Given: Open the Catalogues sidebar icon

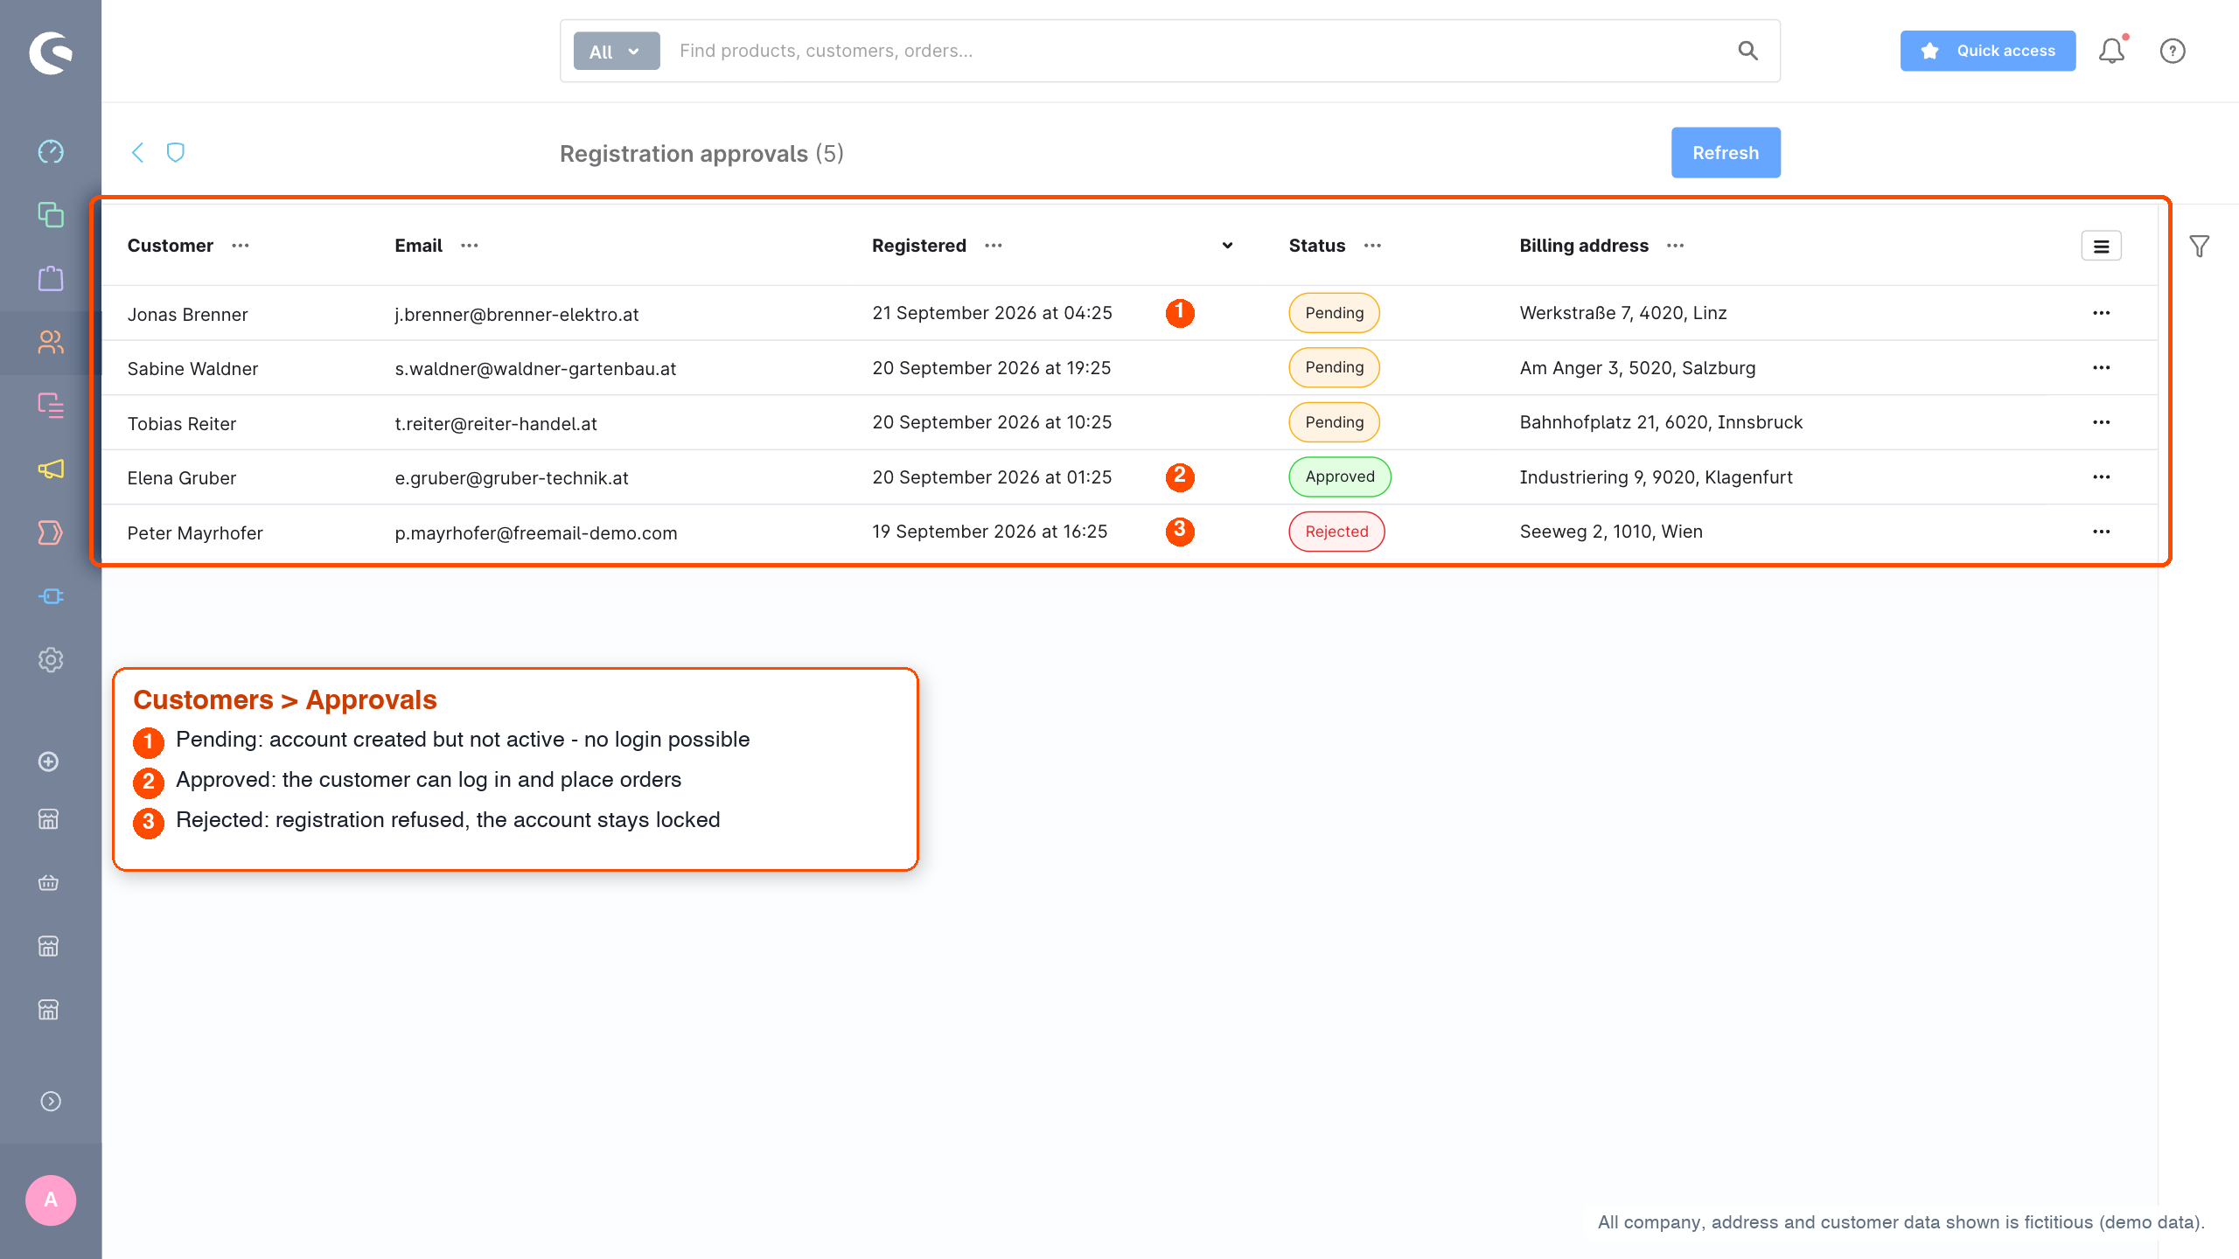Looking at the screenshot, I should point(51,214).
